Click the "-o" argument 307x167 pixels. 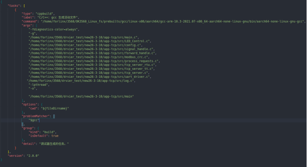32,89
